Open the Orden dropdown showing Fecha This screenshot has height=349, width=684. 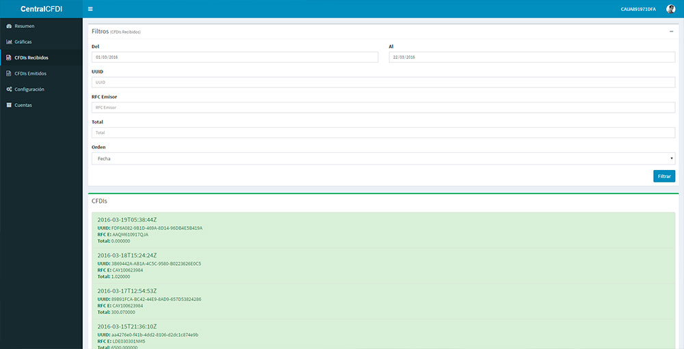pos(384,158)
